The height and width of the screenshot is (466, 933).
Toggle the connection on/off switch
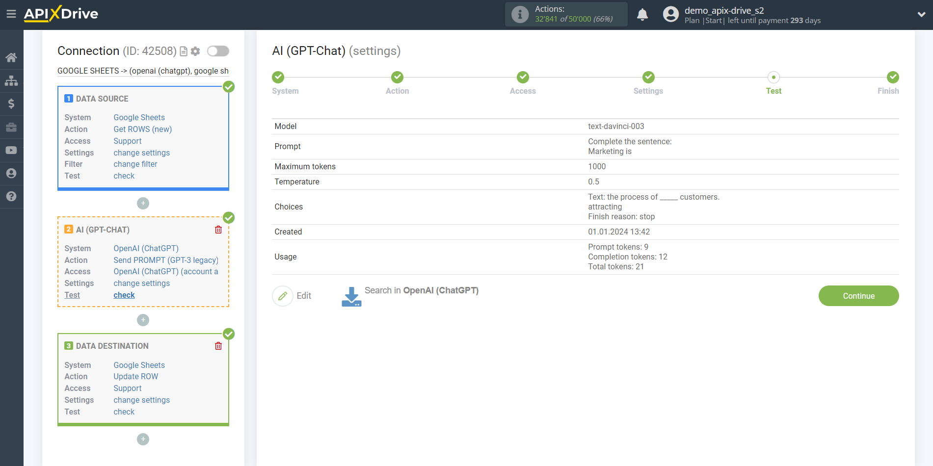click(x=218, y=51)
